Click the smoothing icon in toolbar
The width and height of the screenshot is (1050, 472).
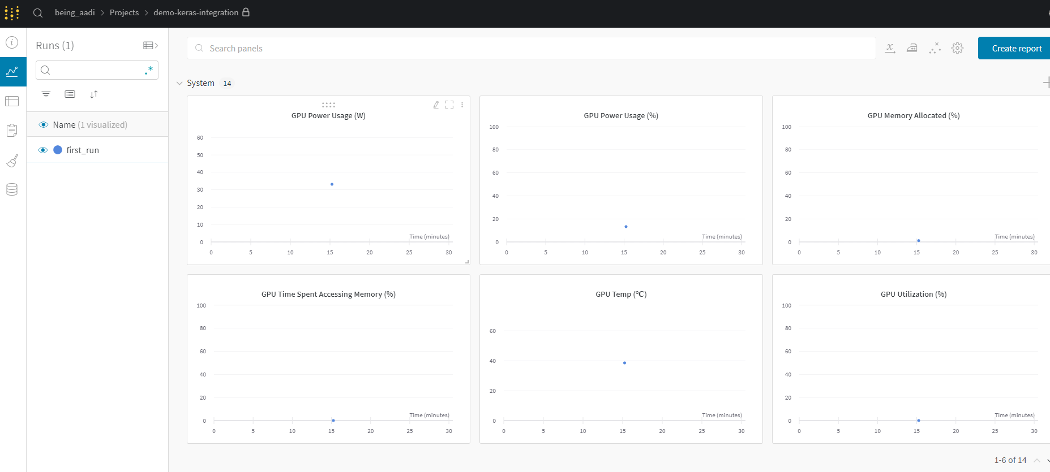tap(912, 49)
